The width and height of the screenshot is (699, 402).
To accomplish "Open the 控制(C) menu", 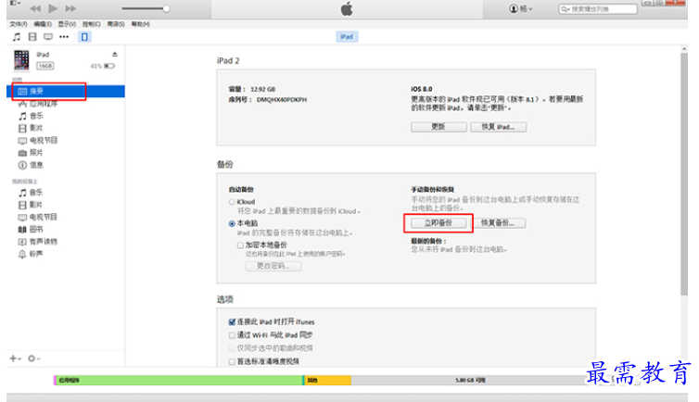I will 92,24.
